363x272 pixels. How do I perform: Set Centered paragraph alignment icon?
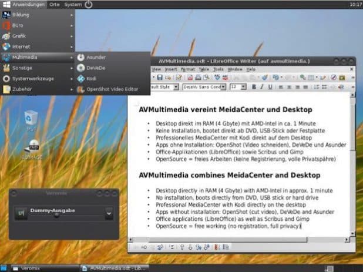(290, 87)
